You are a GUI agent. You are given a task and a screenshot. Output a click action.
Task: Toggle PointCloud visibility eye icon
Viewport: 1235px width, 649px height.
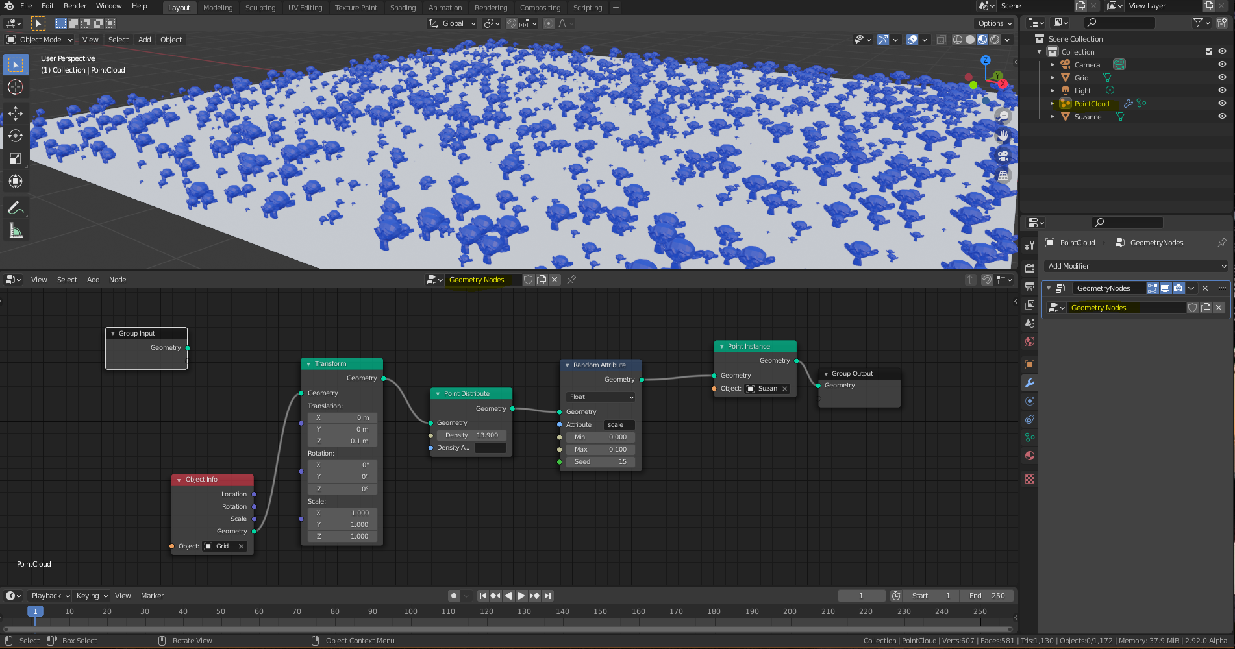pyautogui.click(x=1222, y=103)
